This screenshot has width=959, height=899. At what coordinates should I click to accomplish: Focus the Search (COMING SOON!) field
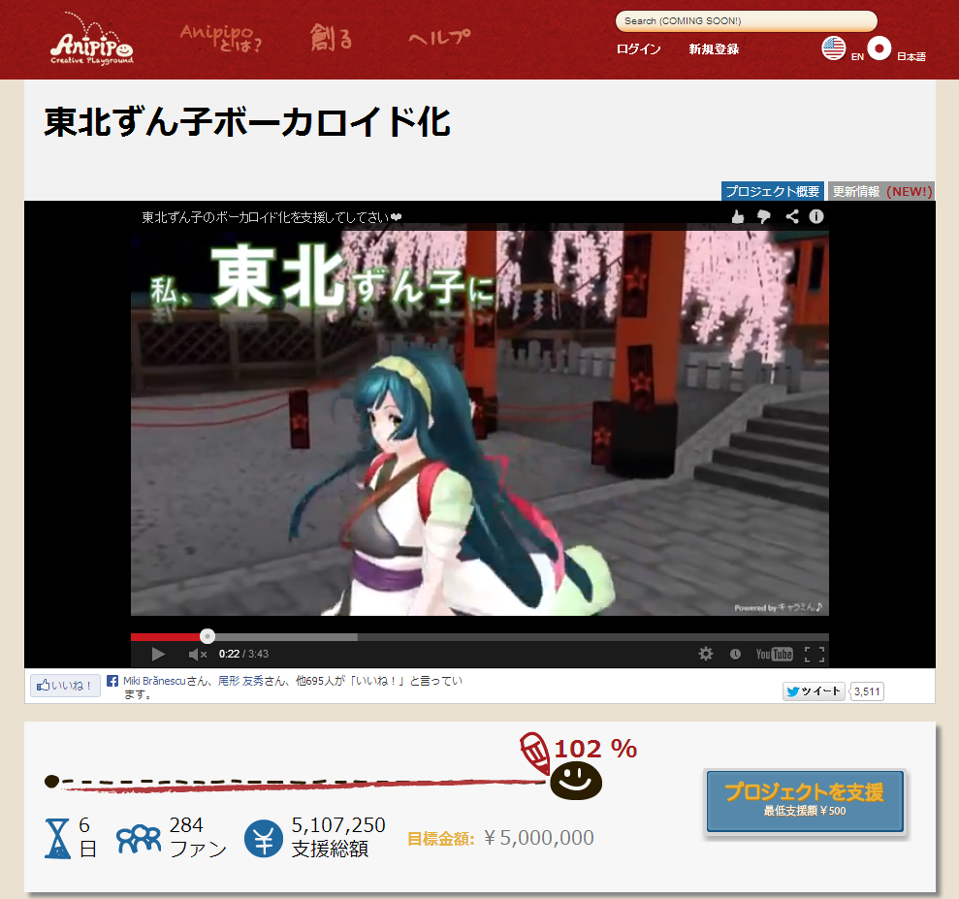tap(746, 20)
